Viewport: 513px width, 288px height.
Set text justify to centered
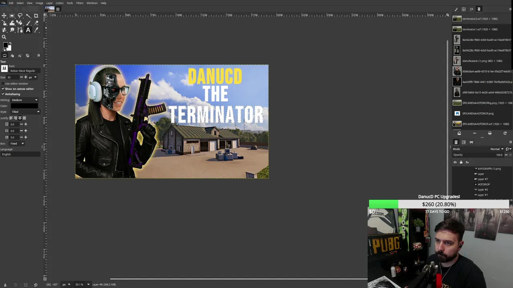coord(20,118)
